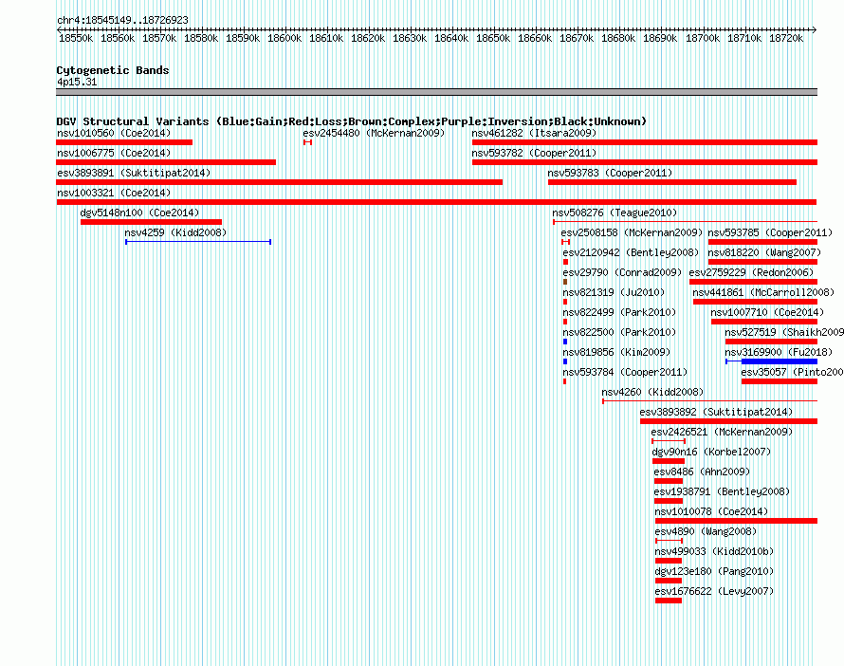Viewport: 844px width, 666px height.
Task: Click the brown esv29790 complex marker
Action: (565, 282)
